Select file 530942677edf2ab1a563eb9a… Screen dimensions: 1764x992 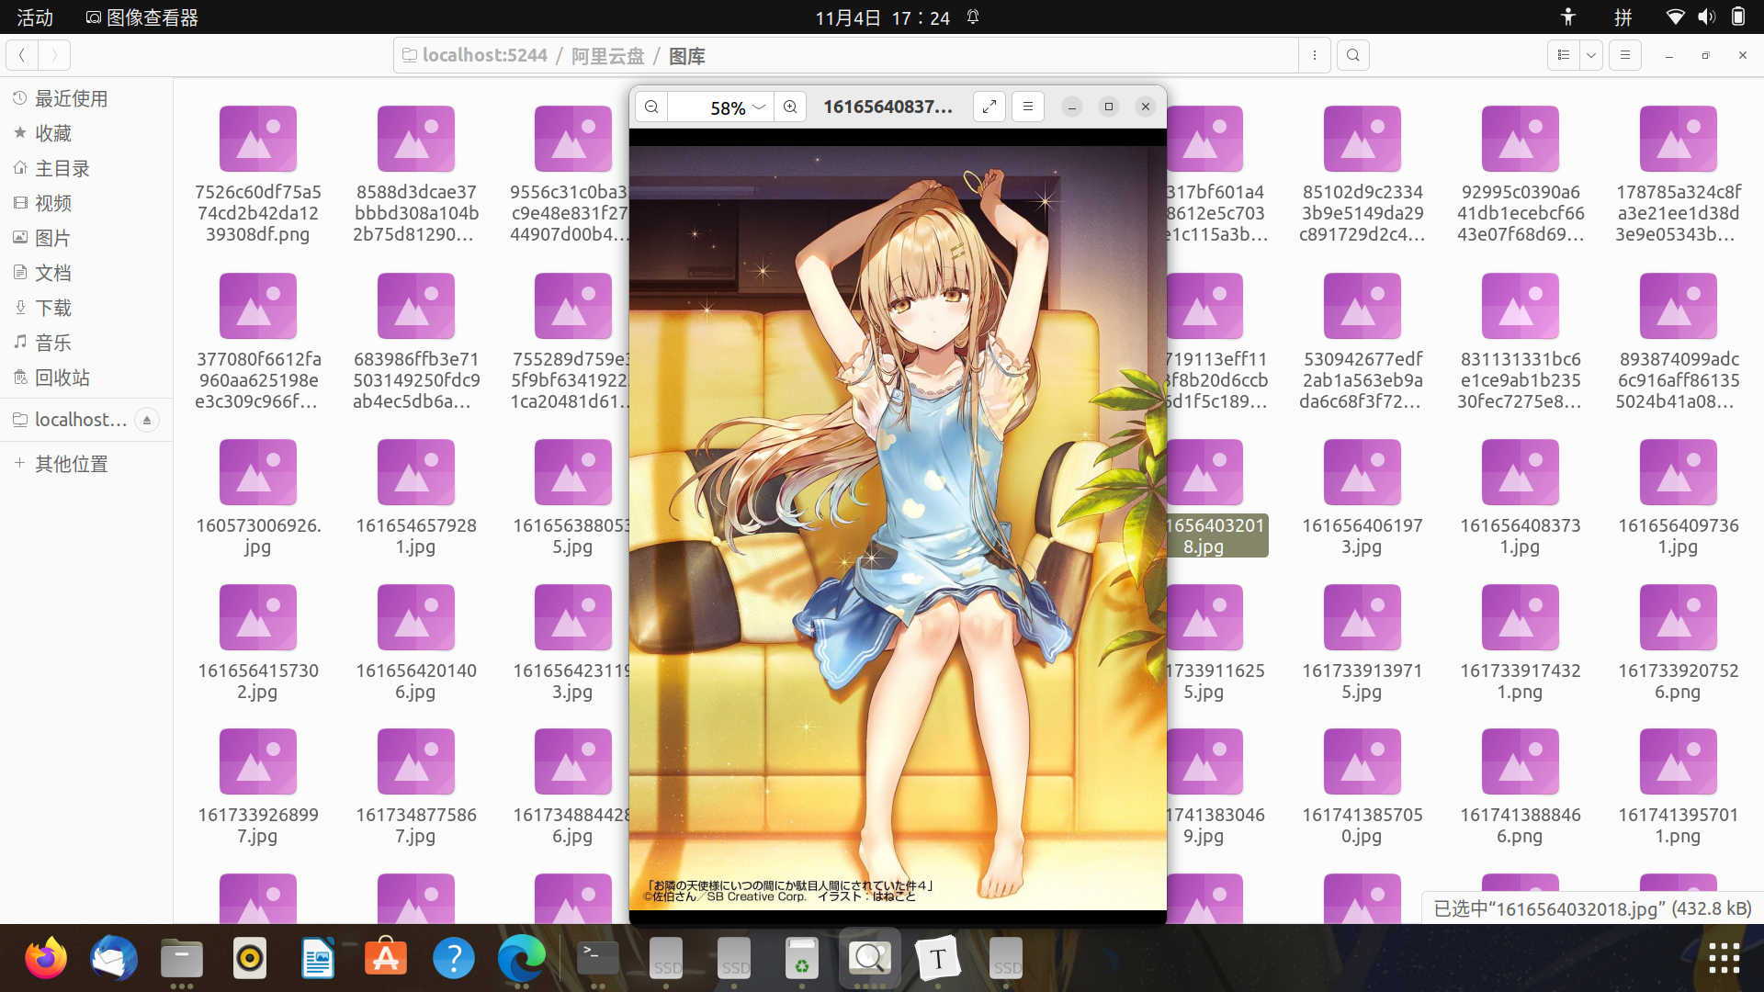(x=1363, y=342)
